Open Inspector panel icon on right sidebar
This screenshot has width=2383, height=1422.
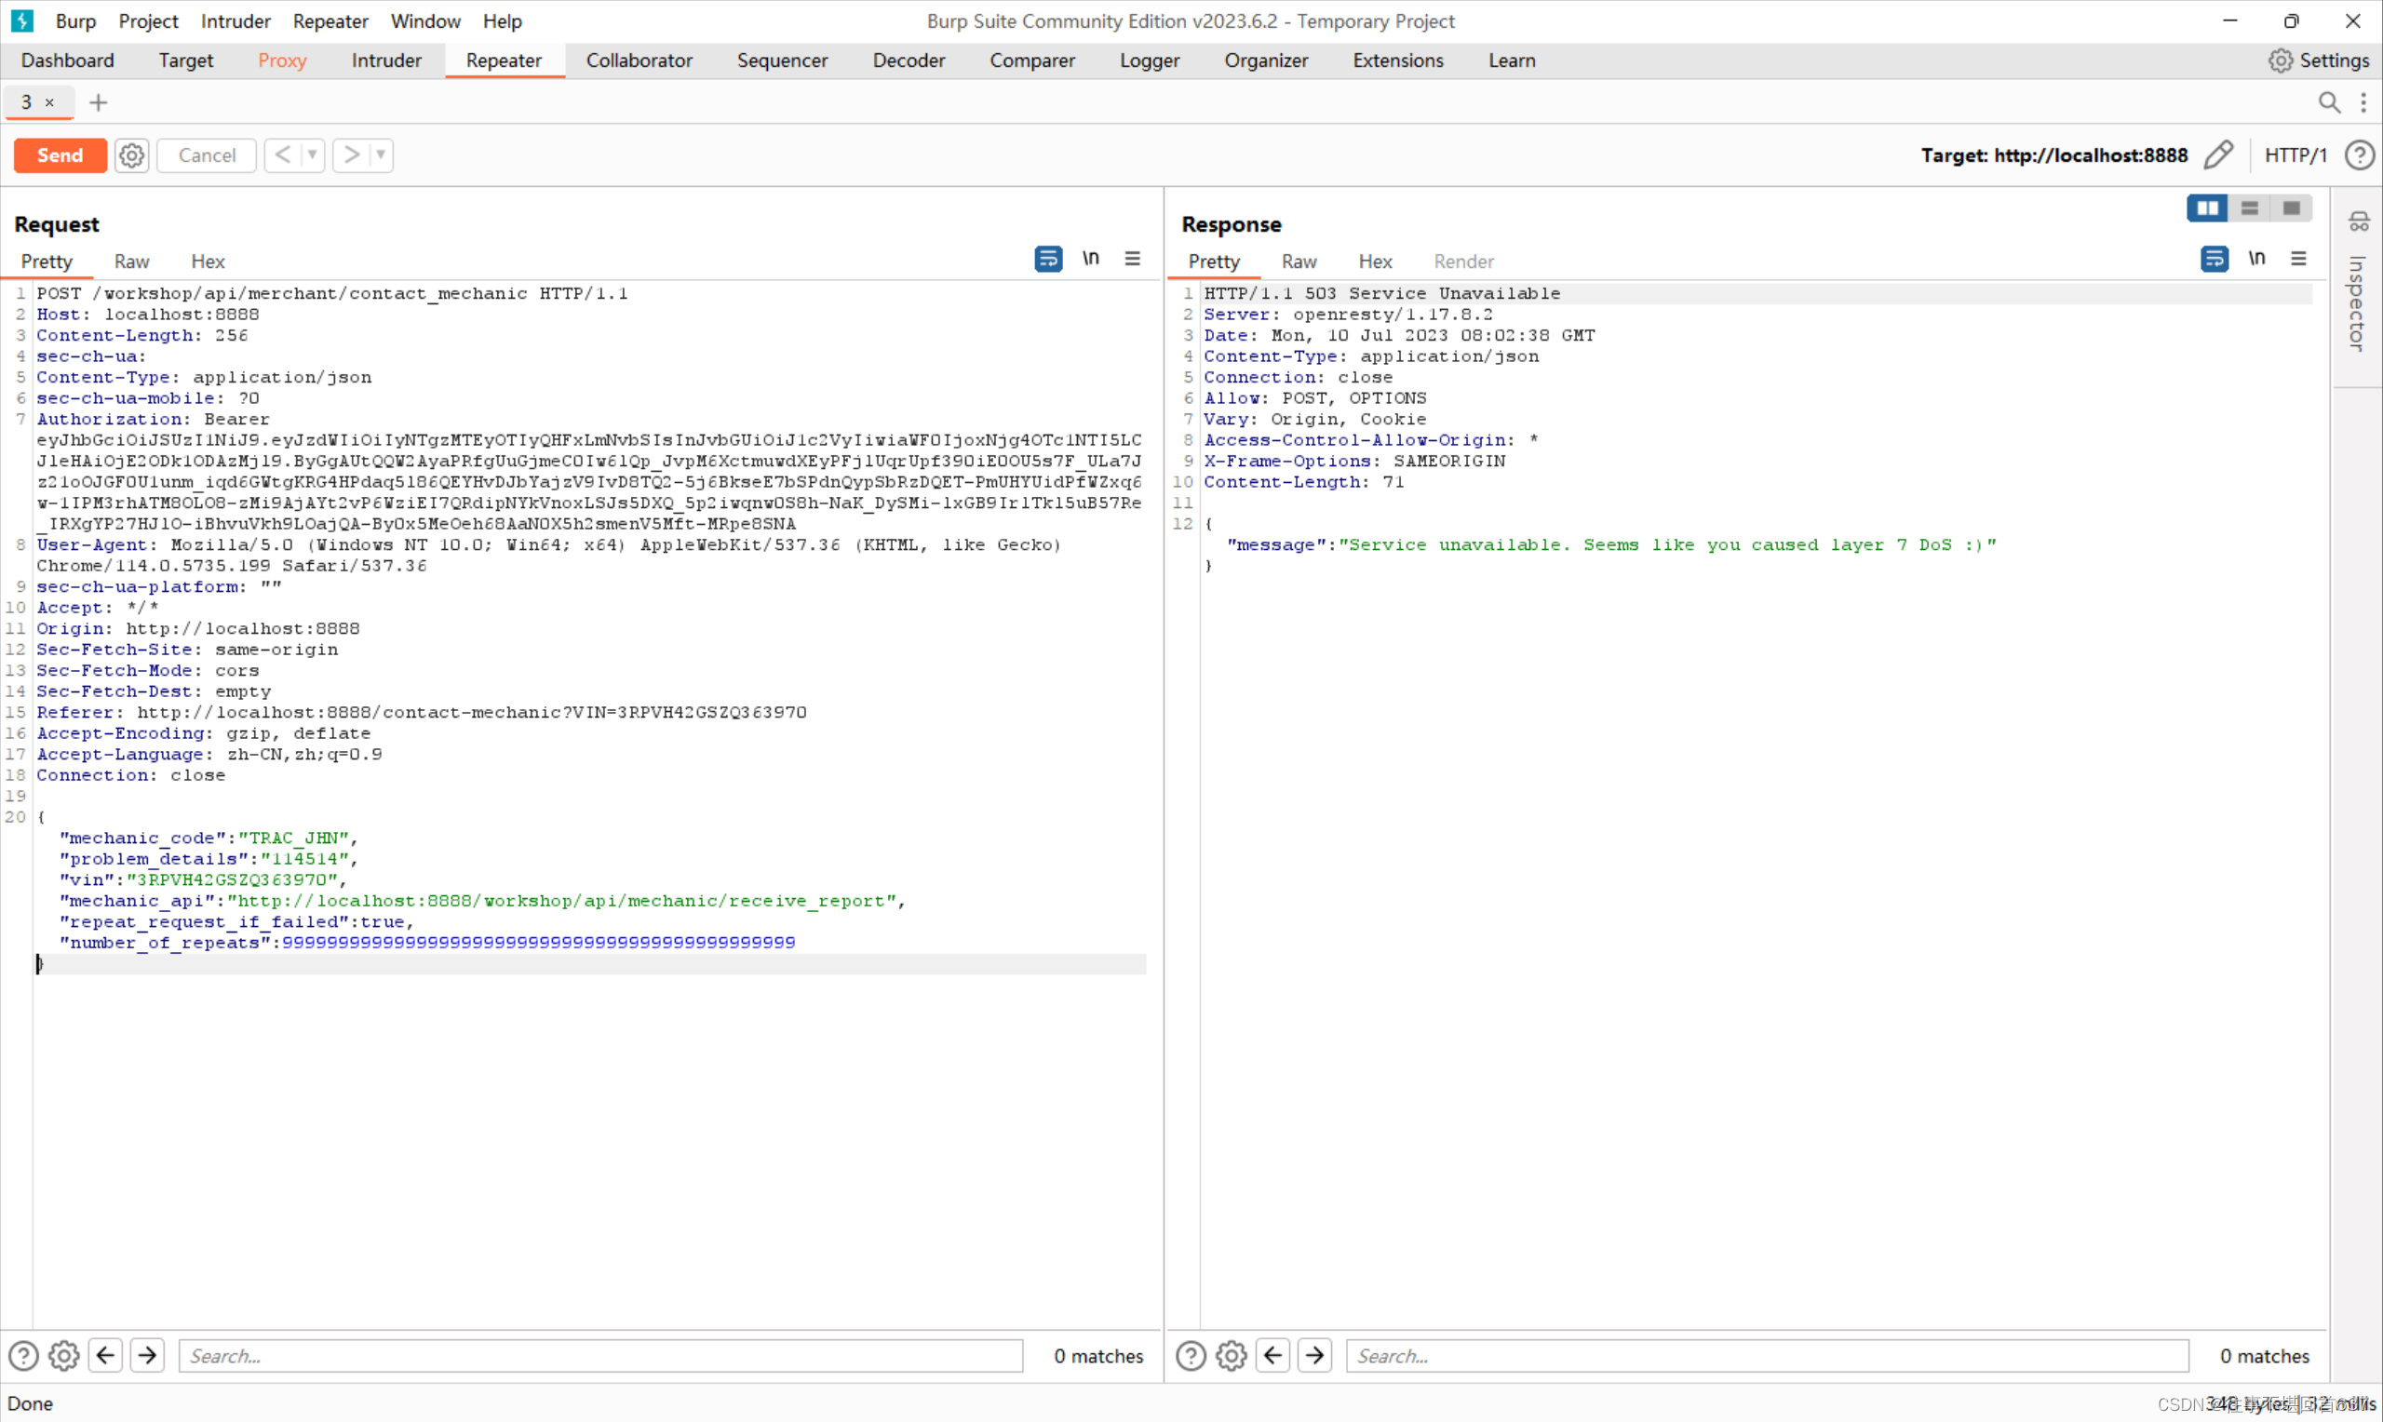tap(2358, 222)
